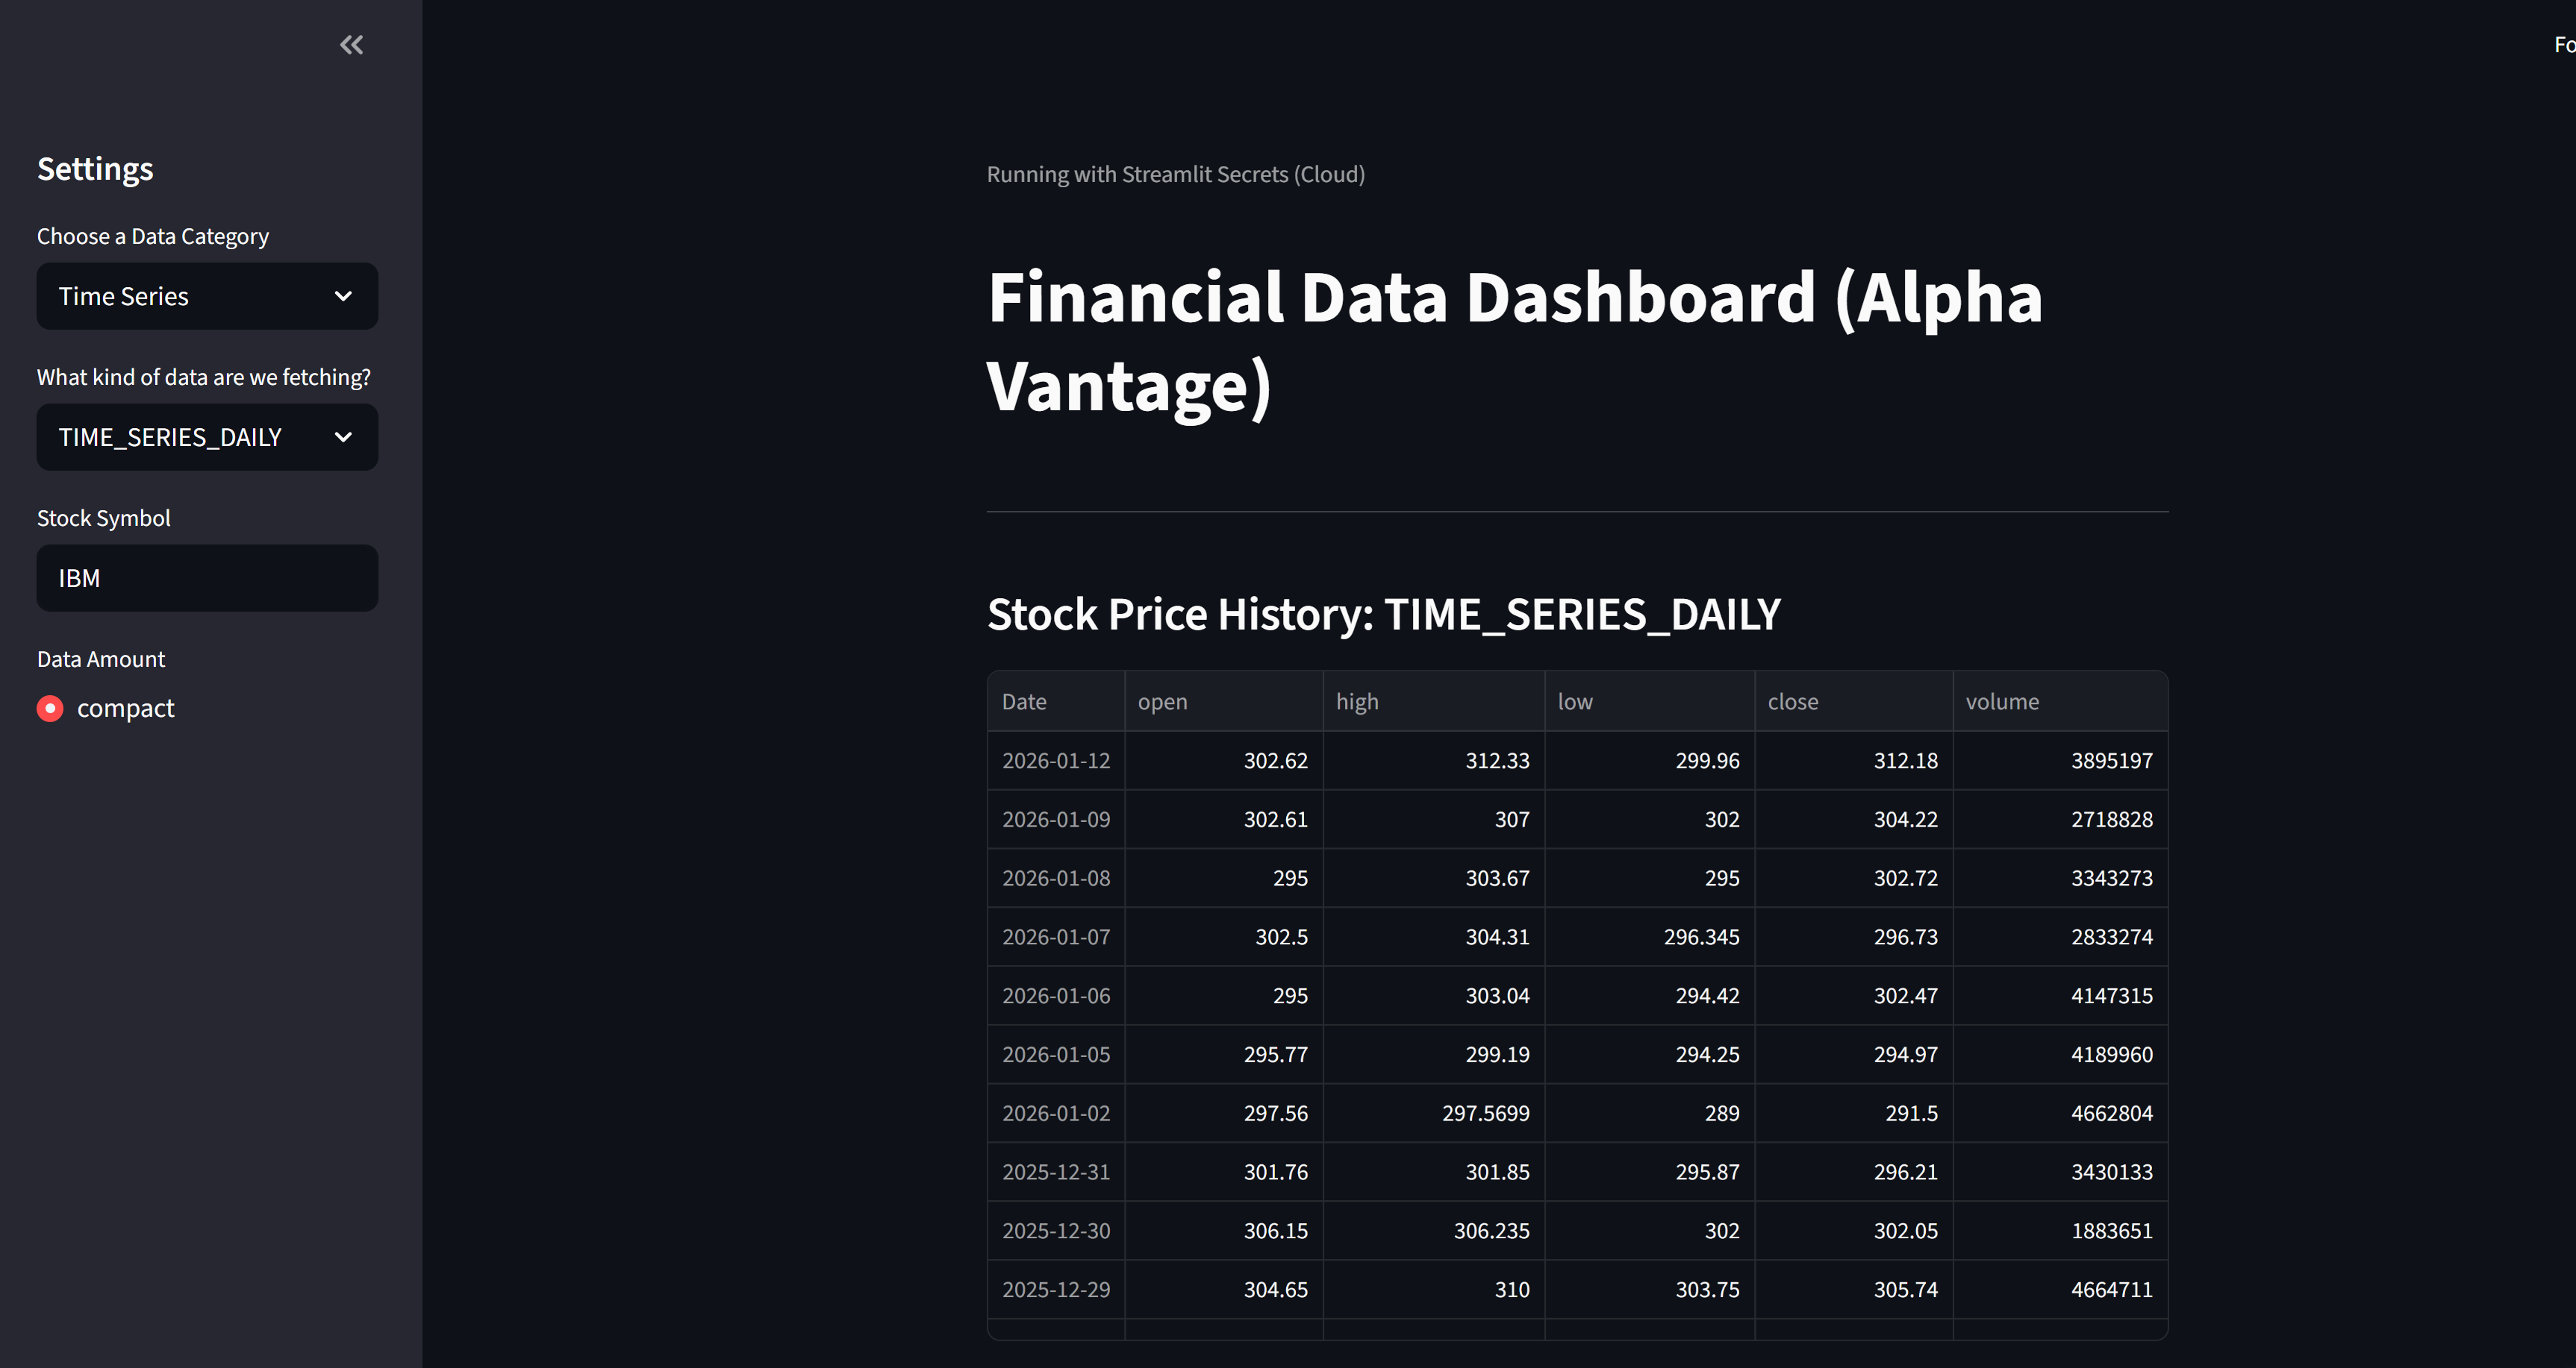The width and height of the screenshot is (2576, 1368).
Task: Select the compact radio button
Action: [x=50, y=709]
